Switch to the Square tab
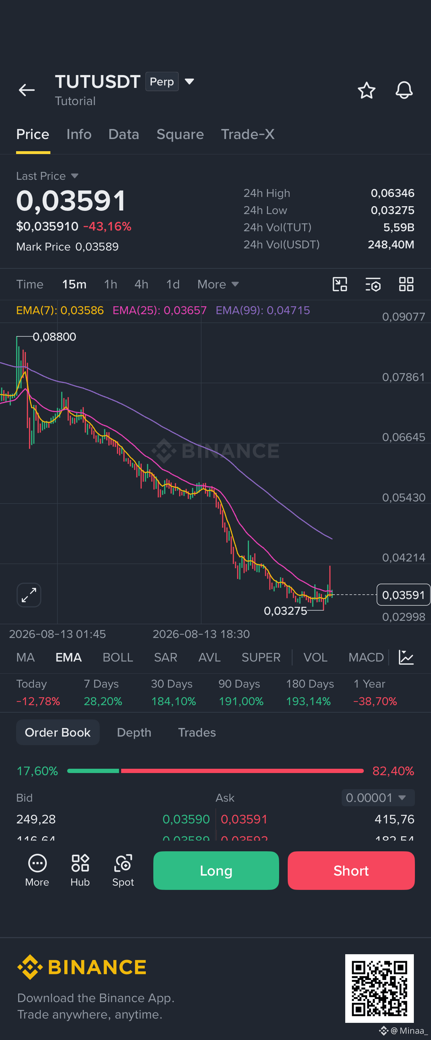Screen dimensions: 431x1040 [x=180, y=134]
